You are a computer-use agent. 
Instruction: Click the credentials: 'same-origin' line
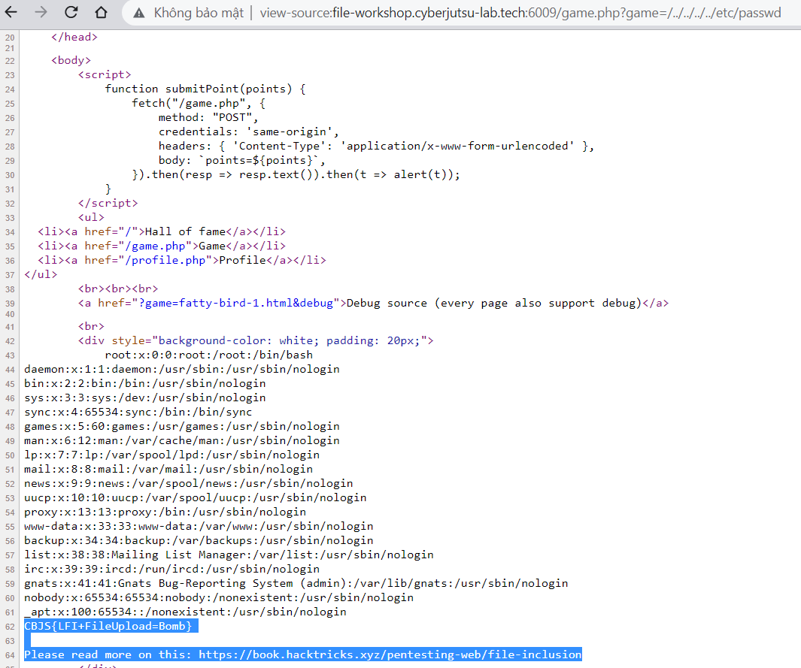click(249, 131)
